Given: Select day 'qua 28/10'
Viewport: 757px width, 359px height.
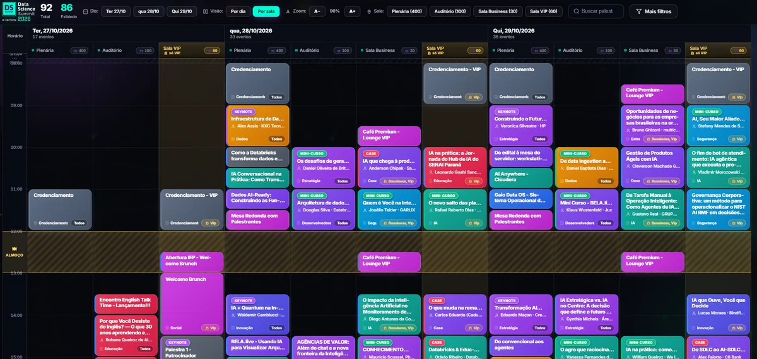Looking at the screenshot, I should (x=149, y=11).
